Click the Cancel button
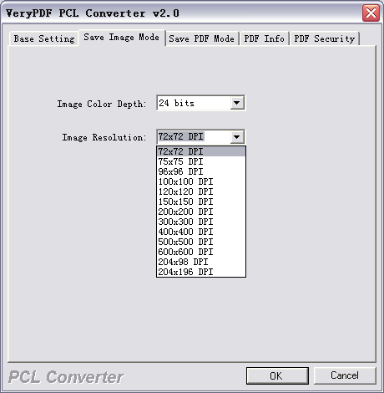 pyautogui.click(x=345, y=375)
